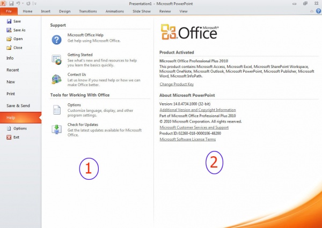This screenshot has width=322, height=228.
Task: Click 'Microsoft Office Professional Plus 2010' product heading
Action: (194, 61)
